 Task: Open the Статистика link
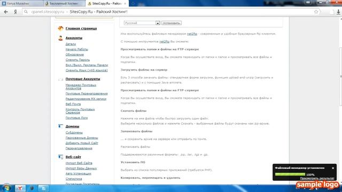tap(74, 179)
